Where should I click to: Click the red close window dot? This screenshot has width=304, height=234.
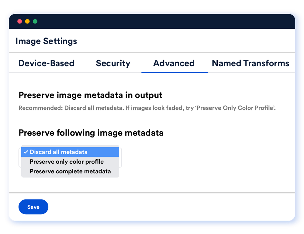[19, 21]
